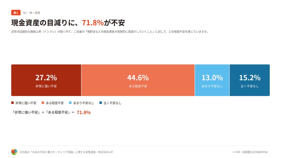This screenshot has width=281, height=158.
Task: Click the 13.0% light blue bar segment
Action: point(212,80)
